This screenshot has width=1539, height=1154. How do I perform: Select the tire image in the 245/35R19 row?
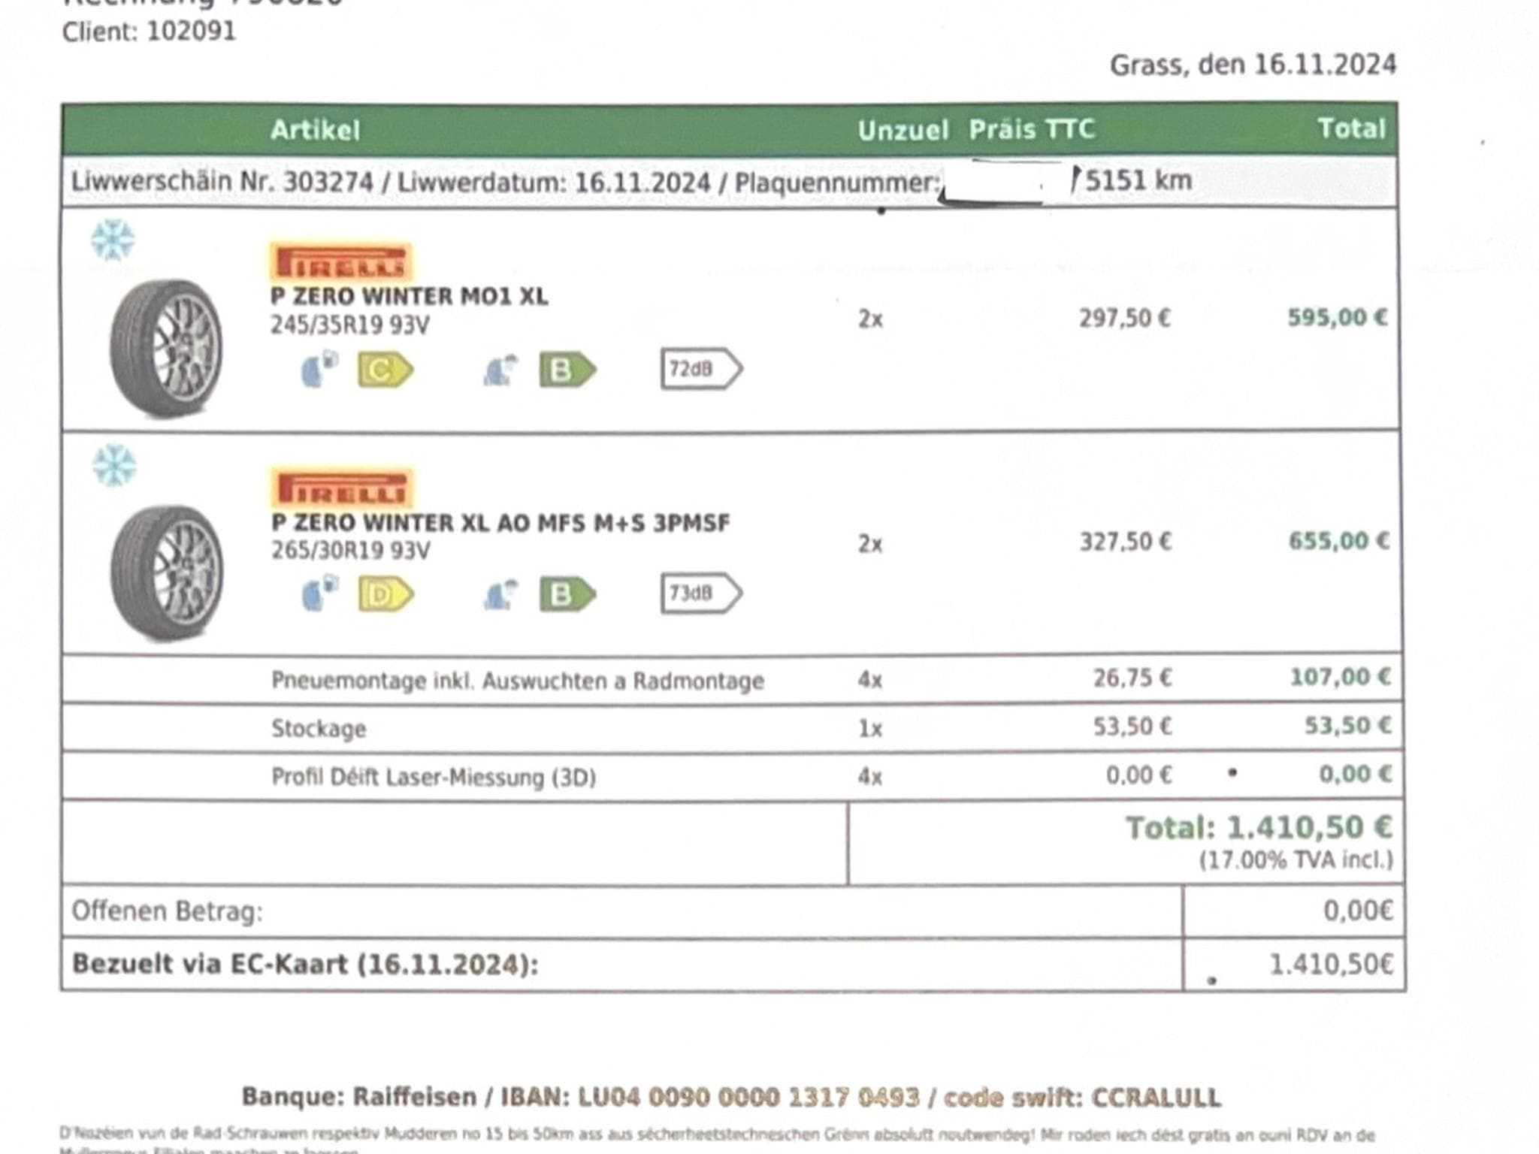(166, 347)
